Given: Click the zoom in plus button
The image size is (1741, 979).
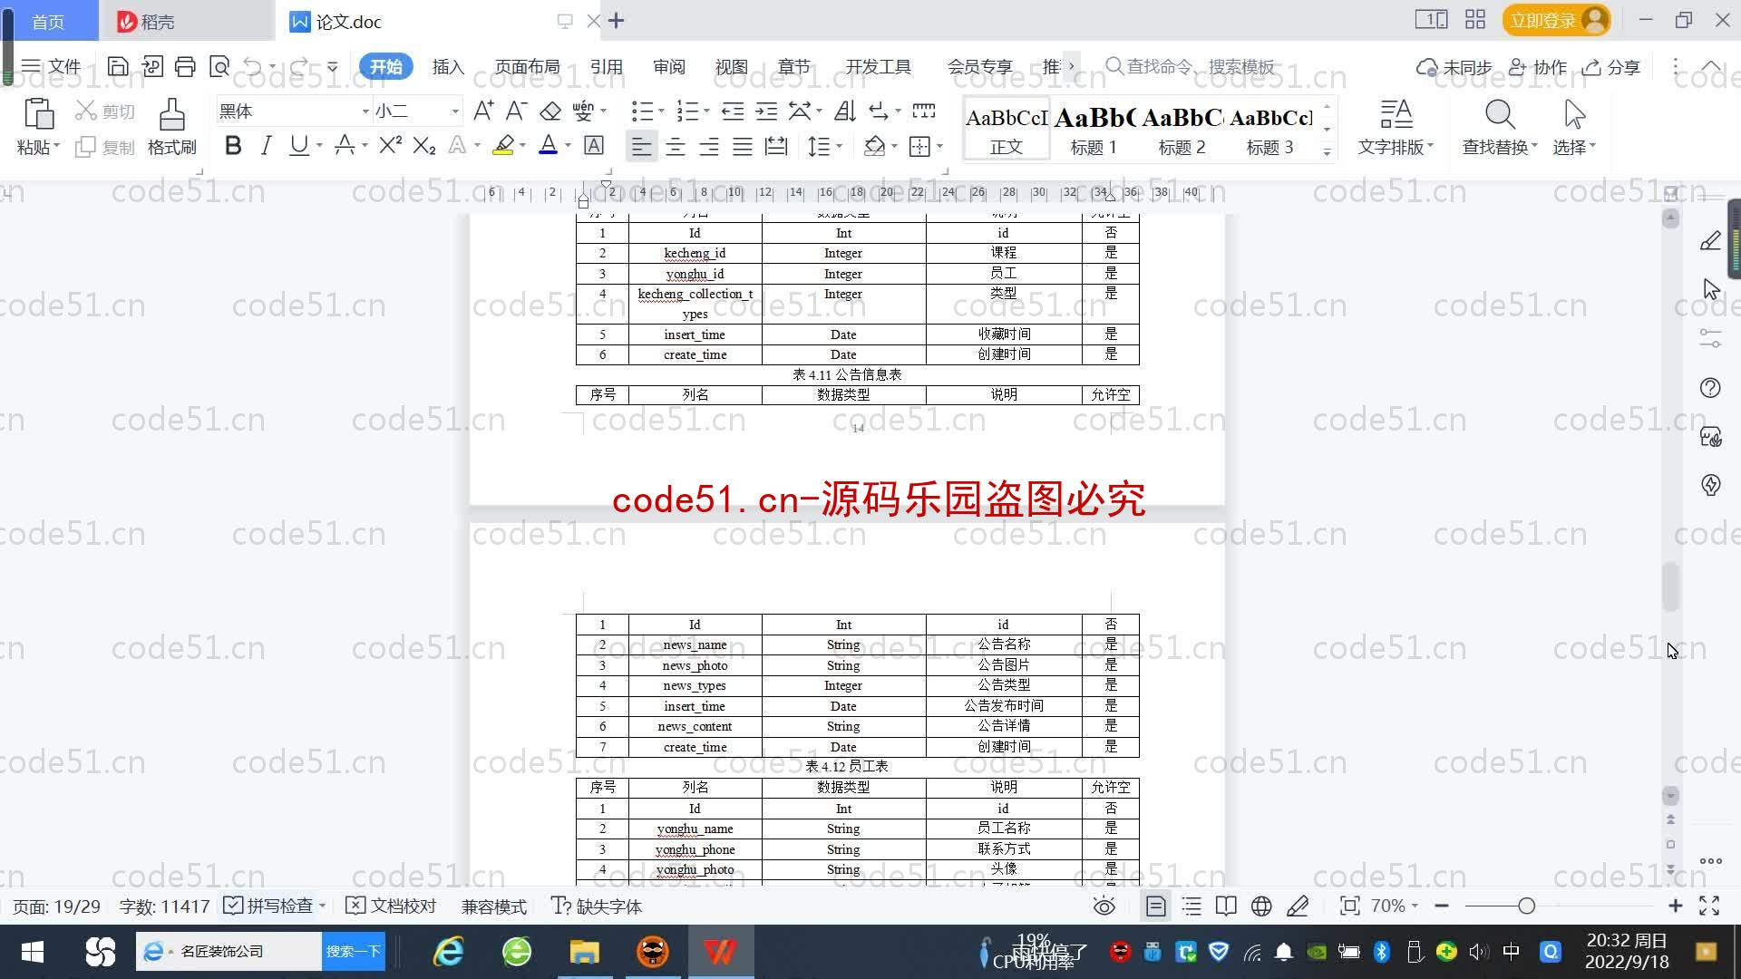Looking at the screenshot, I should pos(1675,906).
